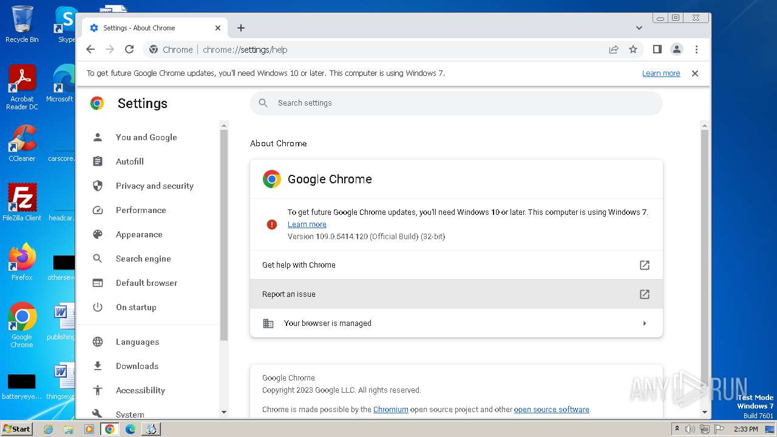
Task: Click the person icon beside You and Google
Action: click(98, 137)
